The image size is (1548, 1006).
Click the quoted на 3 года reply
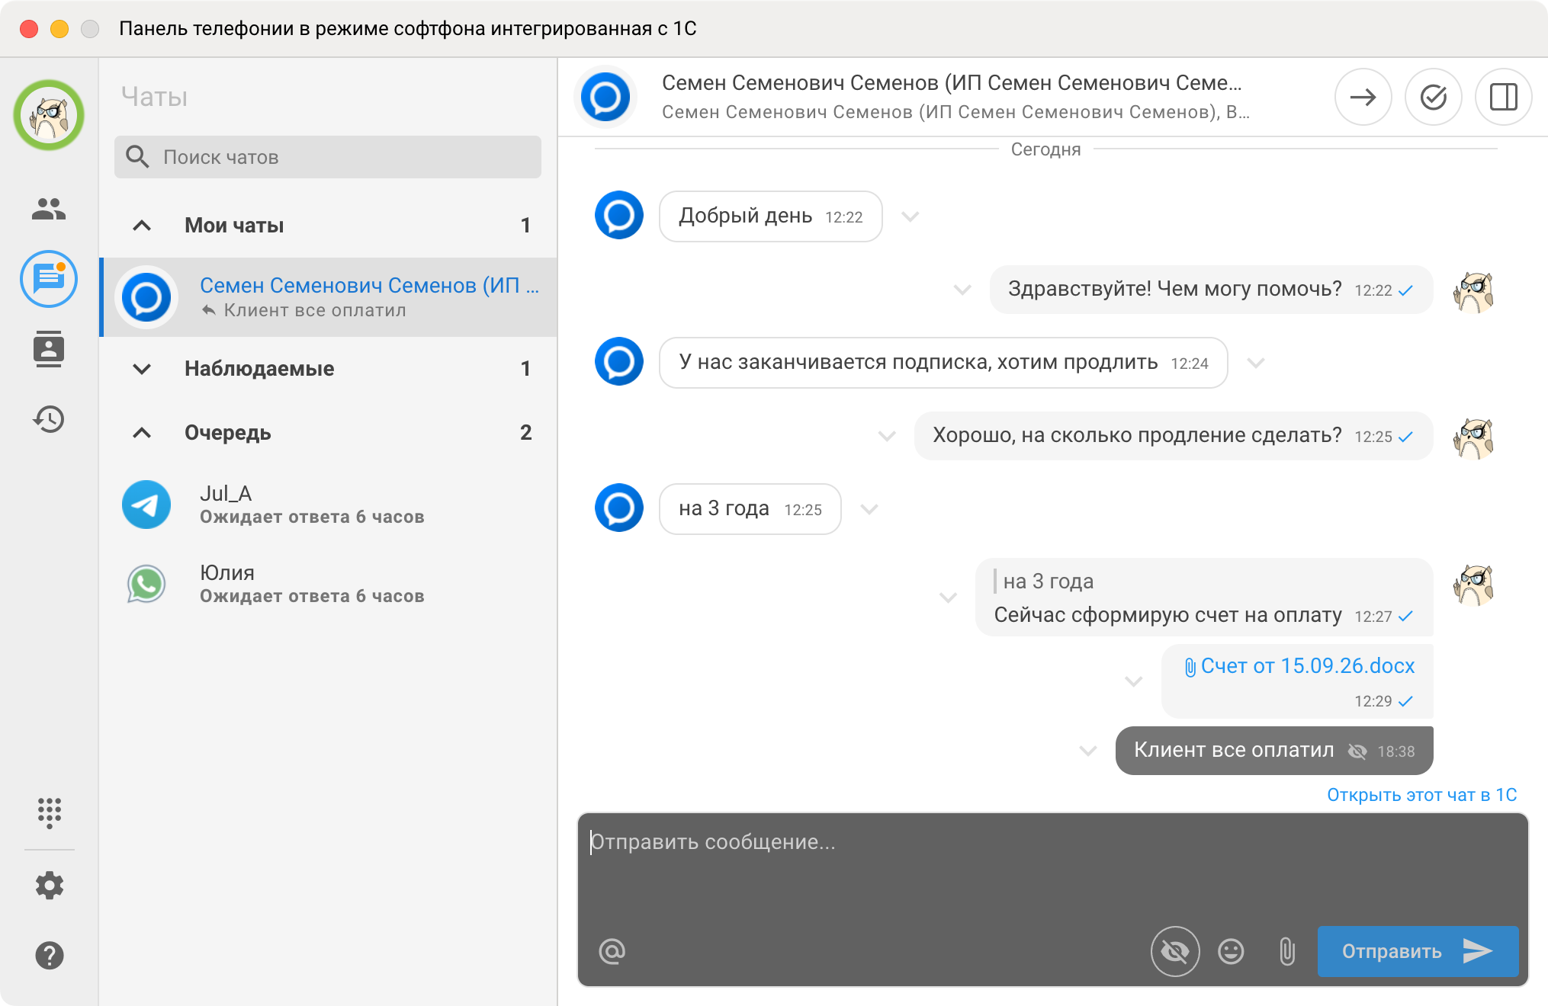pyautogui.click(x=1044, y=581)
